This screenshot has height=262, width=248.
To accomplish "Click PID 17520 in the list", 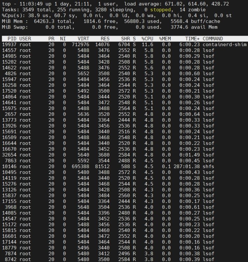I will [x=9, y=91].
